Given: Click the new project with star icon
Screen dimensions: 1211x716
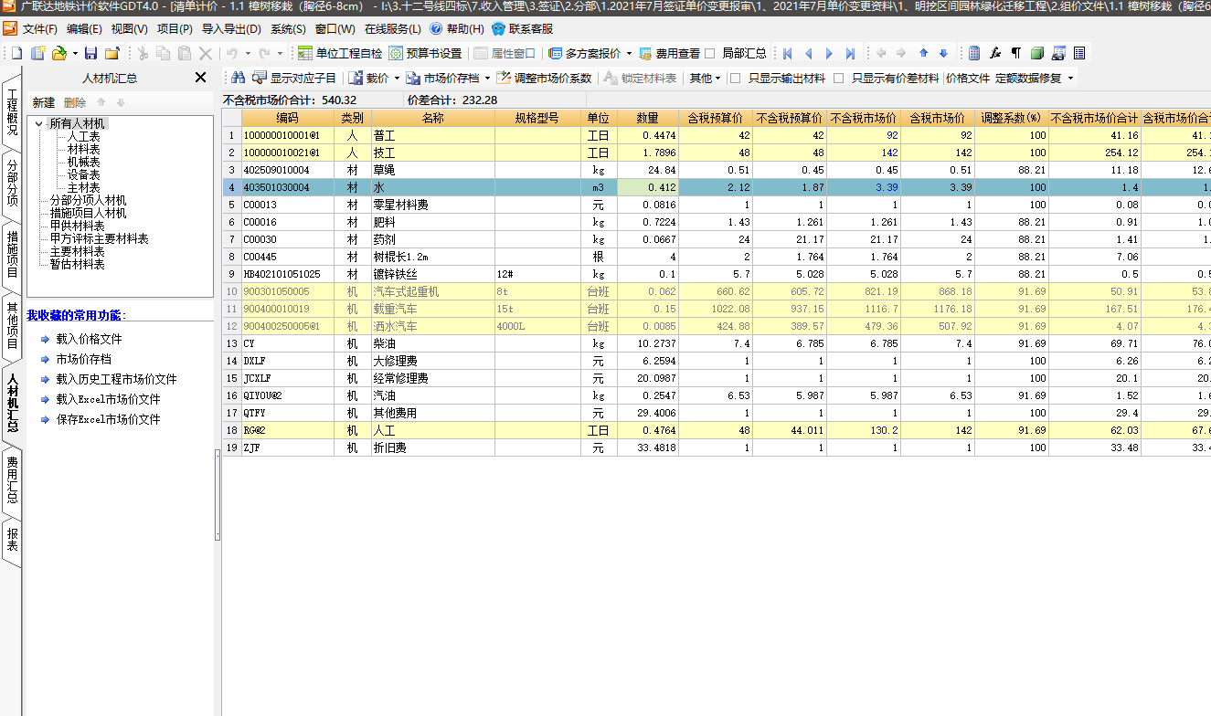Looking at the screenshot, I should 37,54.
